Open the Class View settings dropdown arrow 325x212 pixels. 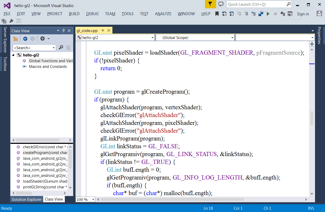pyautogui.click(x=48, y=39)
